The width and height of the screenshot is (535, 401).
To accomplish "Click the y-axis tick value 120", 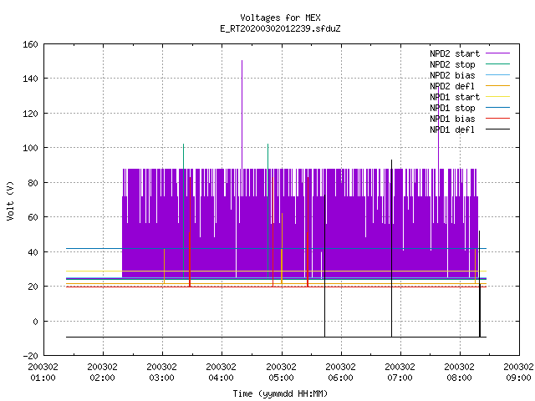I will (x=30, y=114).
